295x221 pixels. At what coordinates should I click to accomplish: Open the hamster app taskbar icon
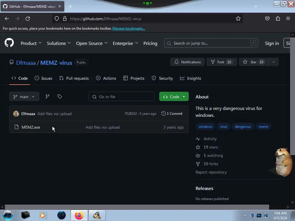coord(97,215)
